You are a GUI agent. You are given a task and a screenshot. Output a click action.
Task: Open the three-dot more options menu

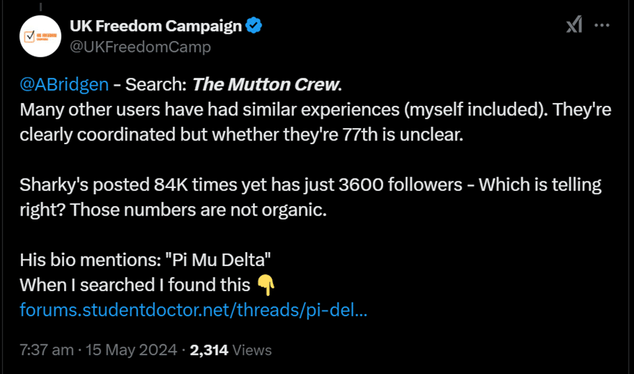click(x=602, y=25)
